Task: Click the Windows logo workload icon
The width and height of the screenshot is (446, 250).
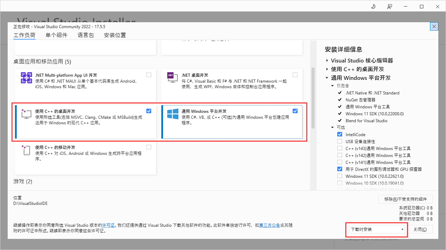Action: pyautogui.click(x=173, y=114)
